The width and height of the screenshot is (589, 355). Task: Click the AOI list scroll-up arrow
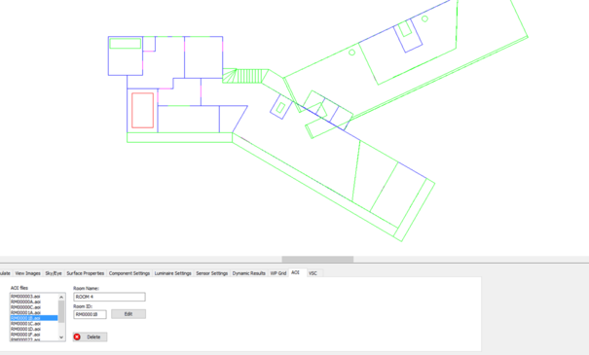(x=61, y=297)
